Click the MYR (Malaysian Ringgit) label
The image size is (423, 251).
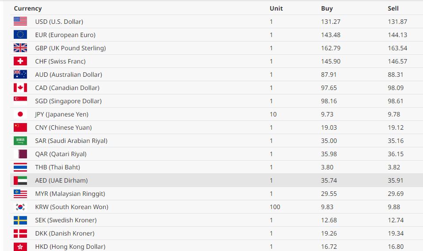(x=70, y=194)
